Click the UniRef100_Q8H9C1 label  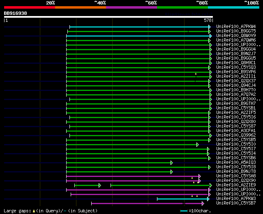[236, 63]
